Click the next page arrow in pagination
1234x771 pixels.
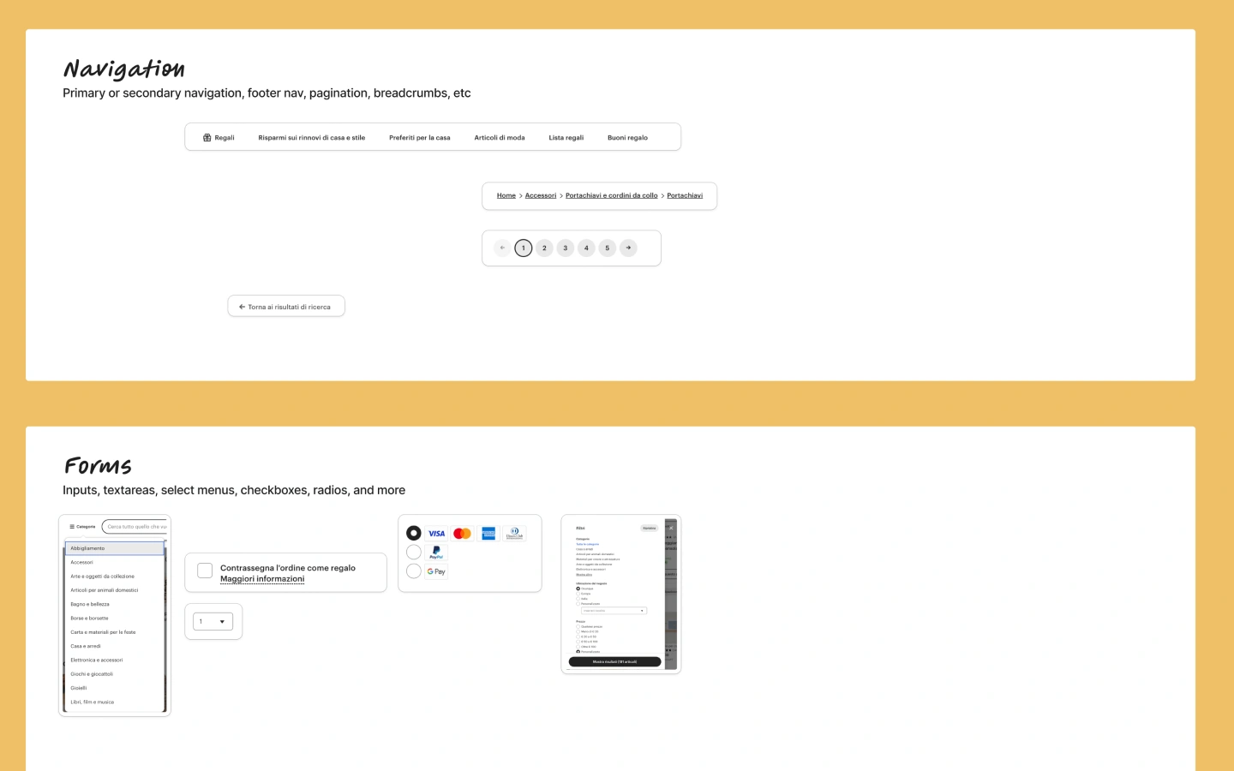tap(628, 248)
